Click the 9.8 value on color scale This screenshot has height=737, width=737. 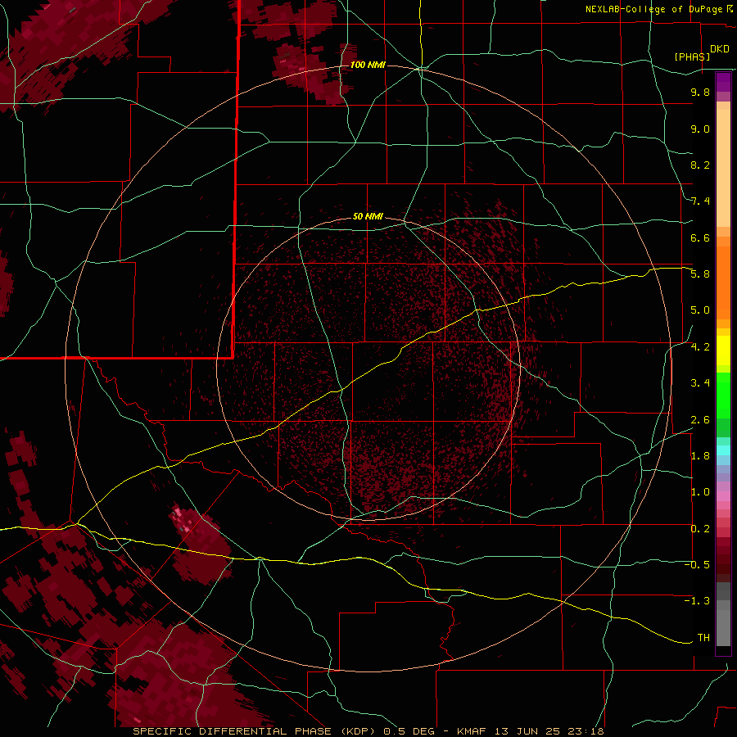point(700,92)
